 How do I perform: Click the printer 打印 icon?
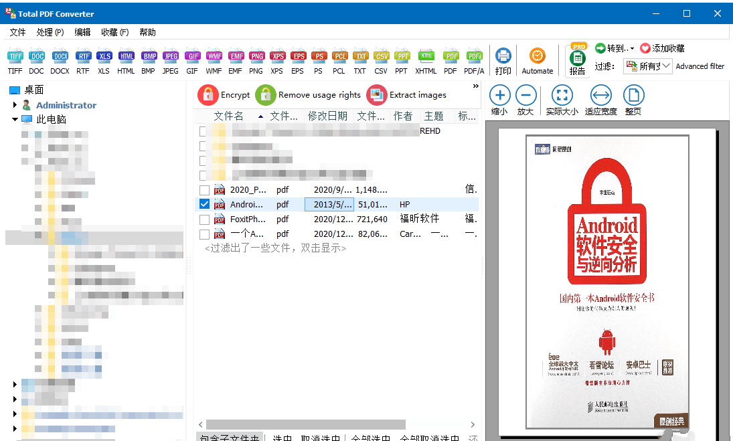[x=503, y=61]
